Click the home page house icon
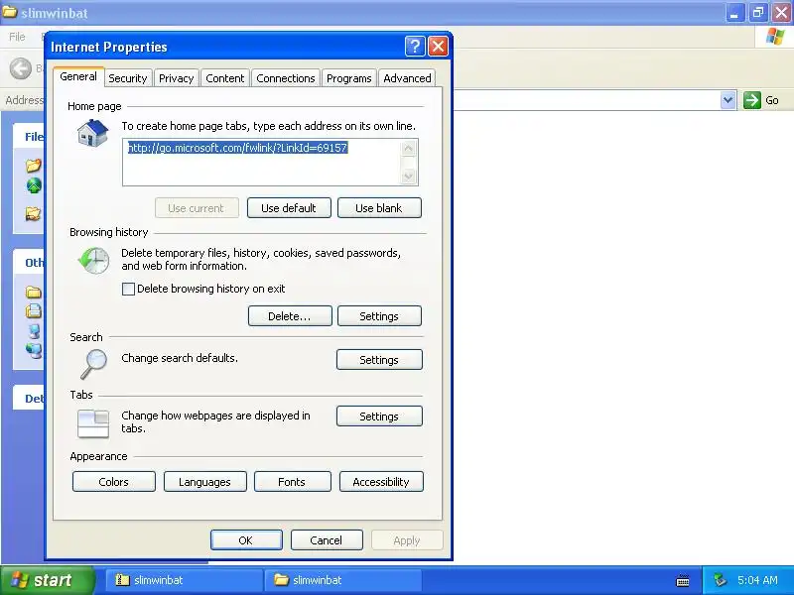The image size is (794, 595). pos(93,133)
